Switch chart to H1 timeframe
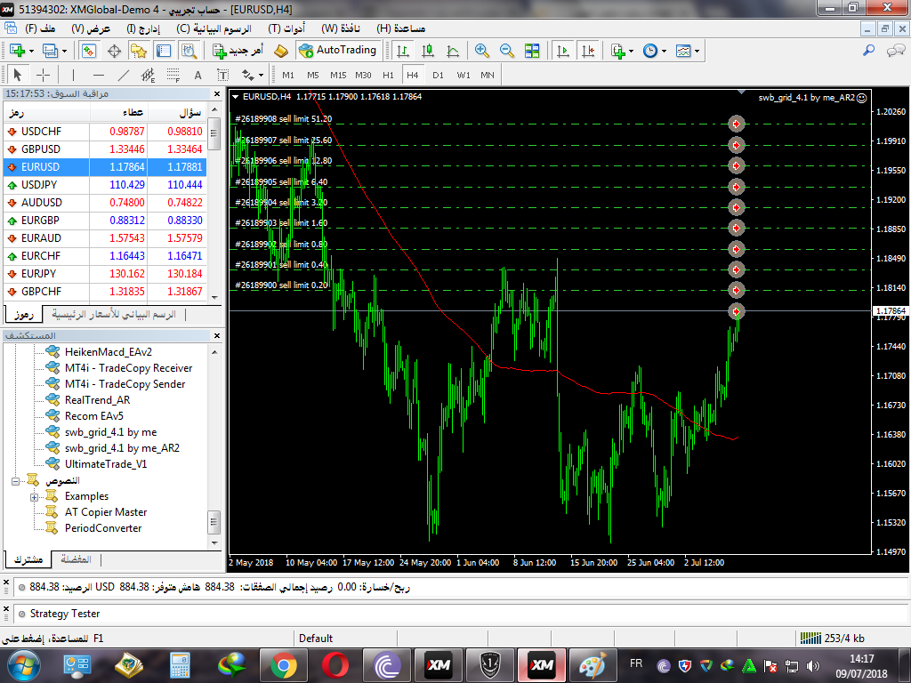 pos(388,75)
